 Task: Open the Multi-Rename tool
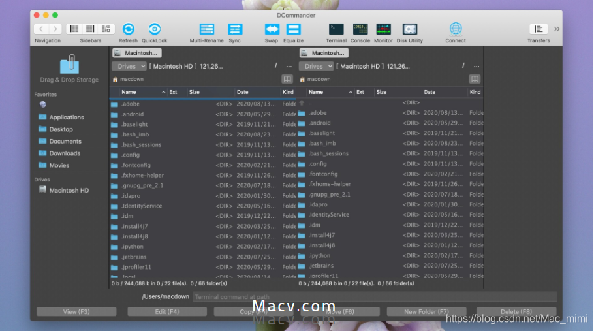pyautogui.click(x=207, y=29)
